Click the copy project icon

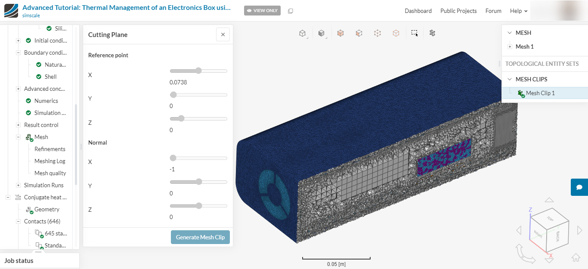click(291, 11)
